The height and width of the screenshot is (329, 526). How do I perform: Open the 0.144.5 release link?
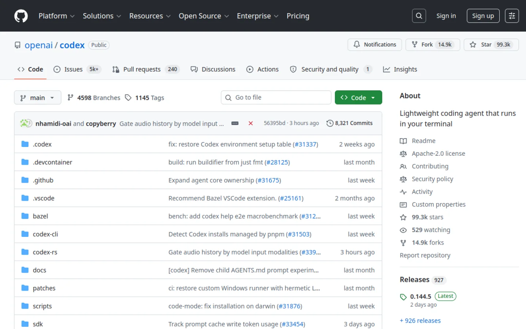click(x=420, y=296)
